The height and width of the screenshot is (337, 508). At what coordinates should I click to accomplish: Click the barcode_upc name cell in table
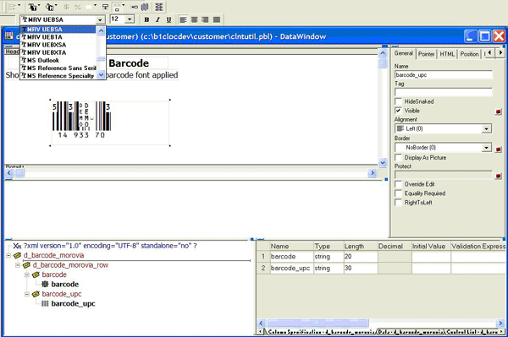[x=291, y=269]
